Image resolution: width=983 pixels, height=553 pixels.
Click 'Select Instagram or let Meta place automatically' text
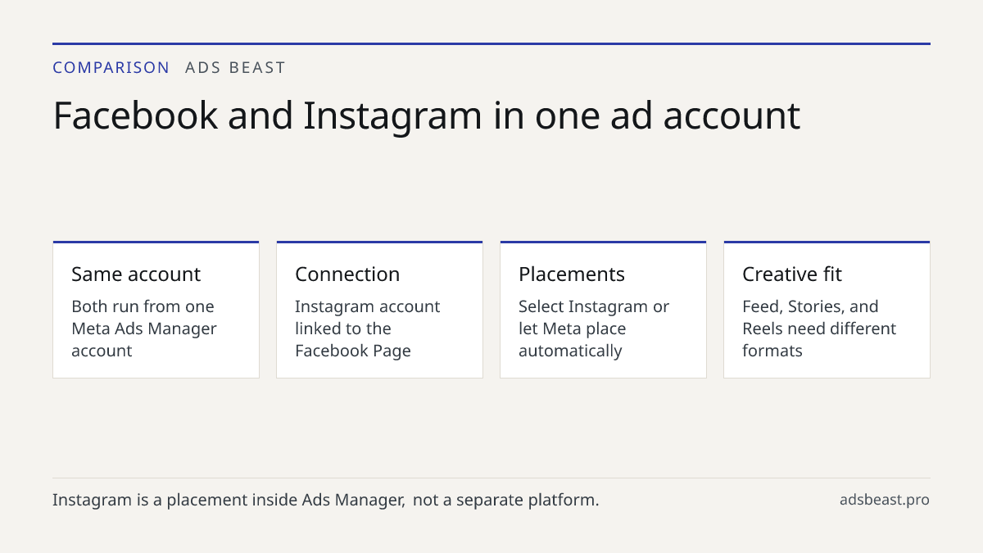click(x=594, y=329)
